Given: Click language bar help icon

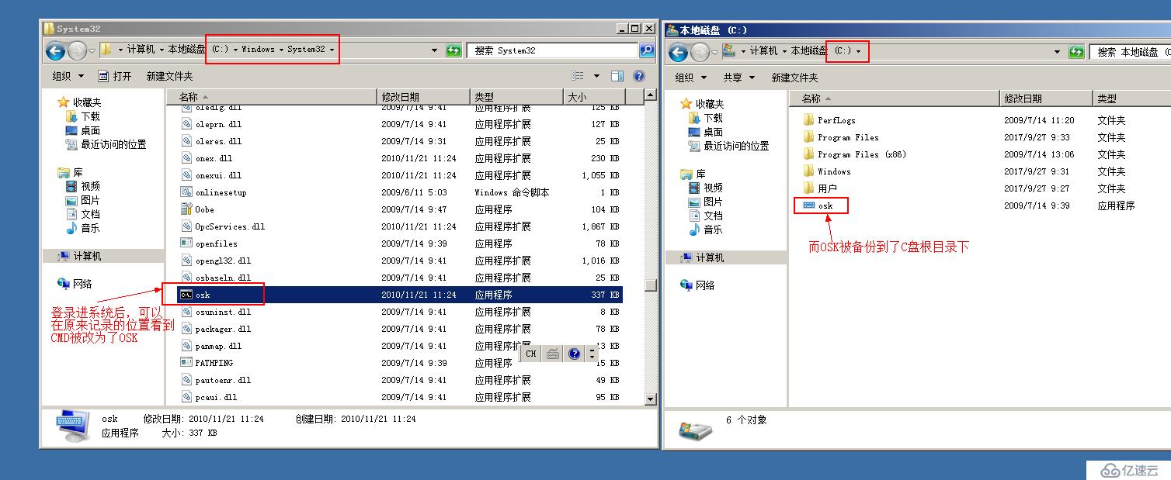Looking at the screenshot, I should (x=575, y=354).
